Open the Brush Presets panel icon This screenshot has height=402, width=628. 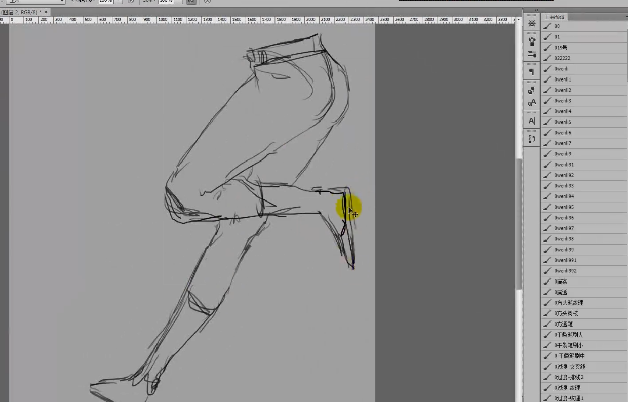pos(531,41)
